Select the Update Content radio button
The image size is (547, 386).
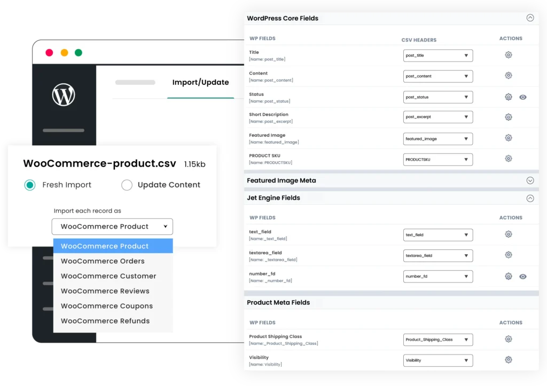(127, 185)
